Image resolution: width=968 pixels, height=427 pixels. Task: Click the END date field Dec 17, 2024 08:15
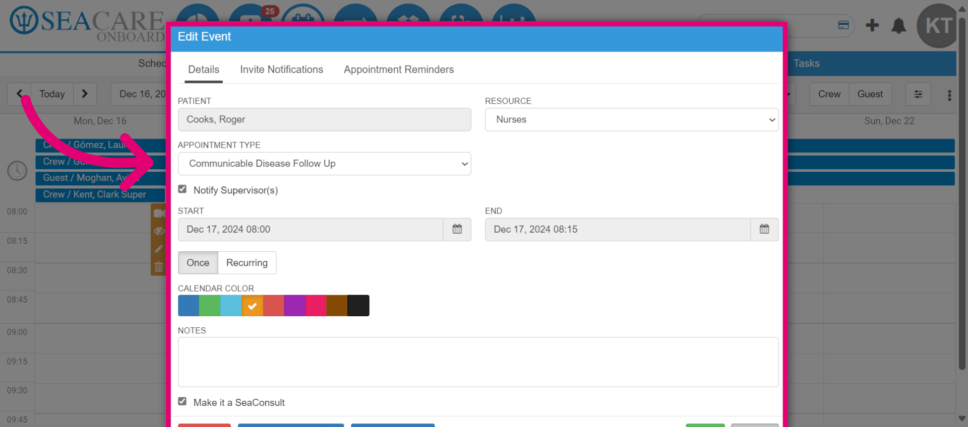[x=618, y=229]
